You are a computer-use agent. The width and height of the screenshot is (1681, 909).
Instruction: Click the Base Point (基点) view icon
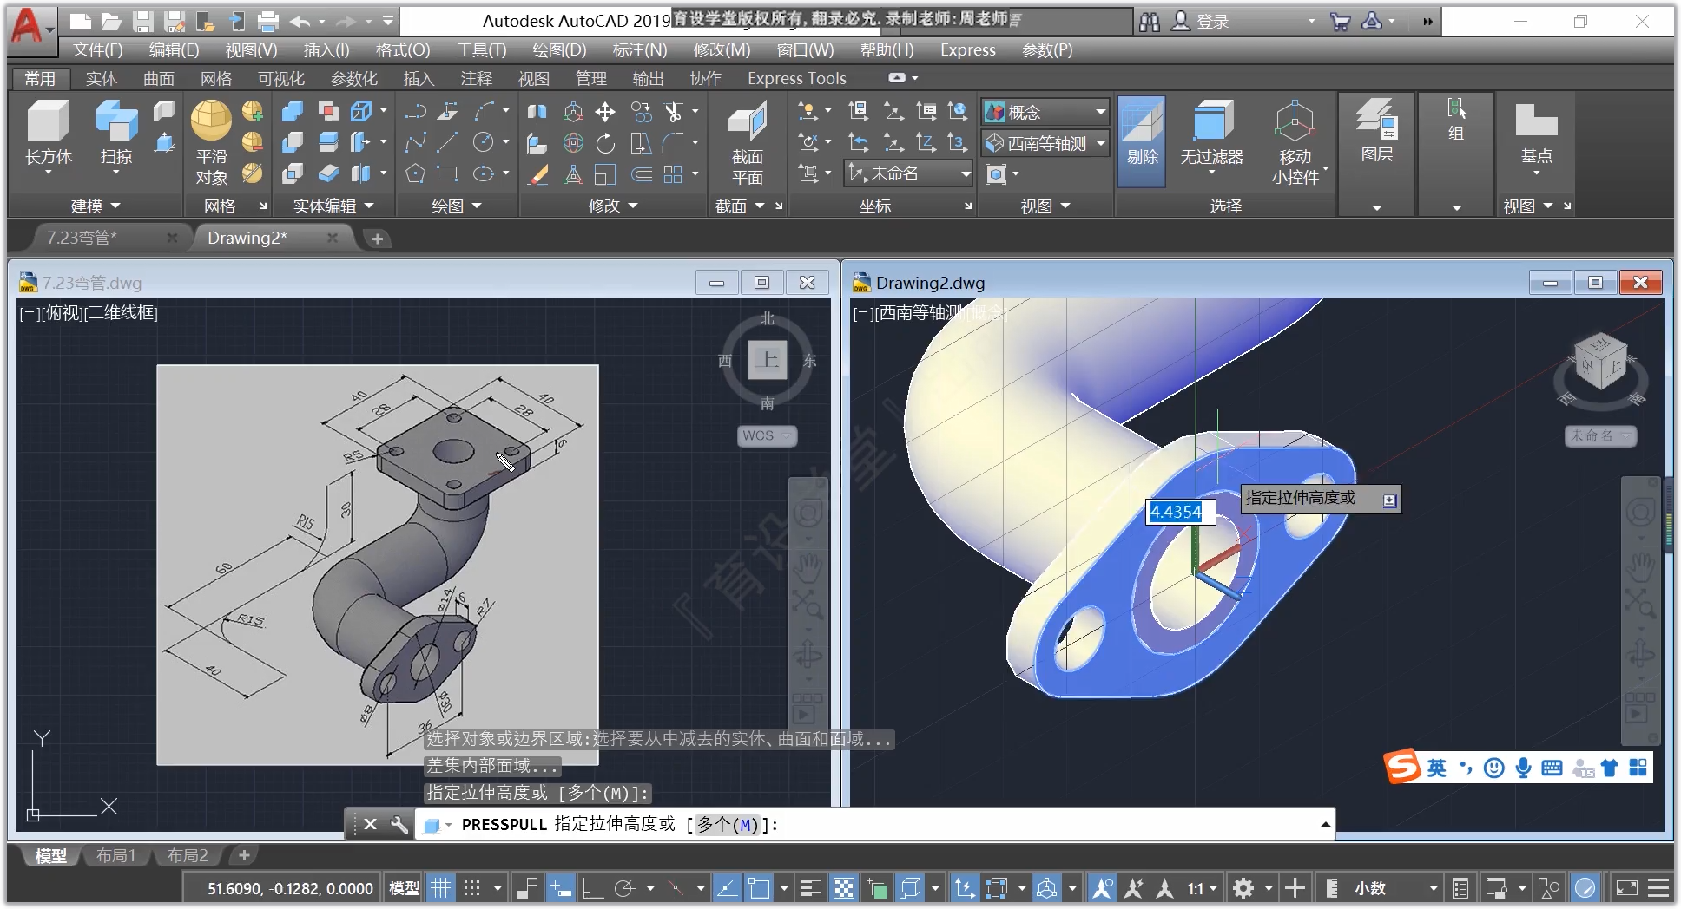tap(1536, 120)
